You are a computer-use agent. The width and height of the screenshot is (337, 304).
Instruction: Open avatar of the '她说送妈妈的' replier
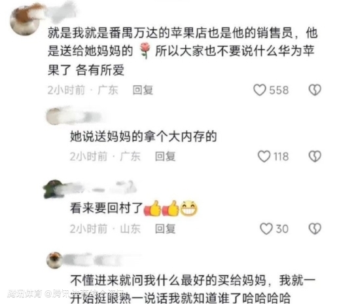click(54, 116)
